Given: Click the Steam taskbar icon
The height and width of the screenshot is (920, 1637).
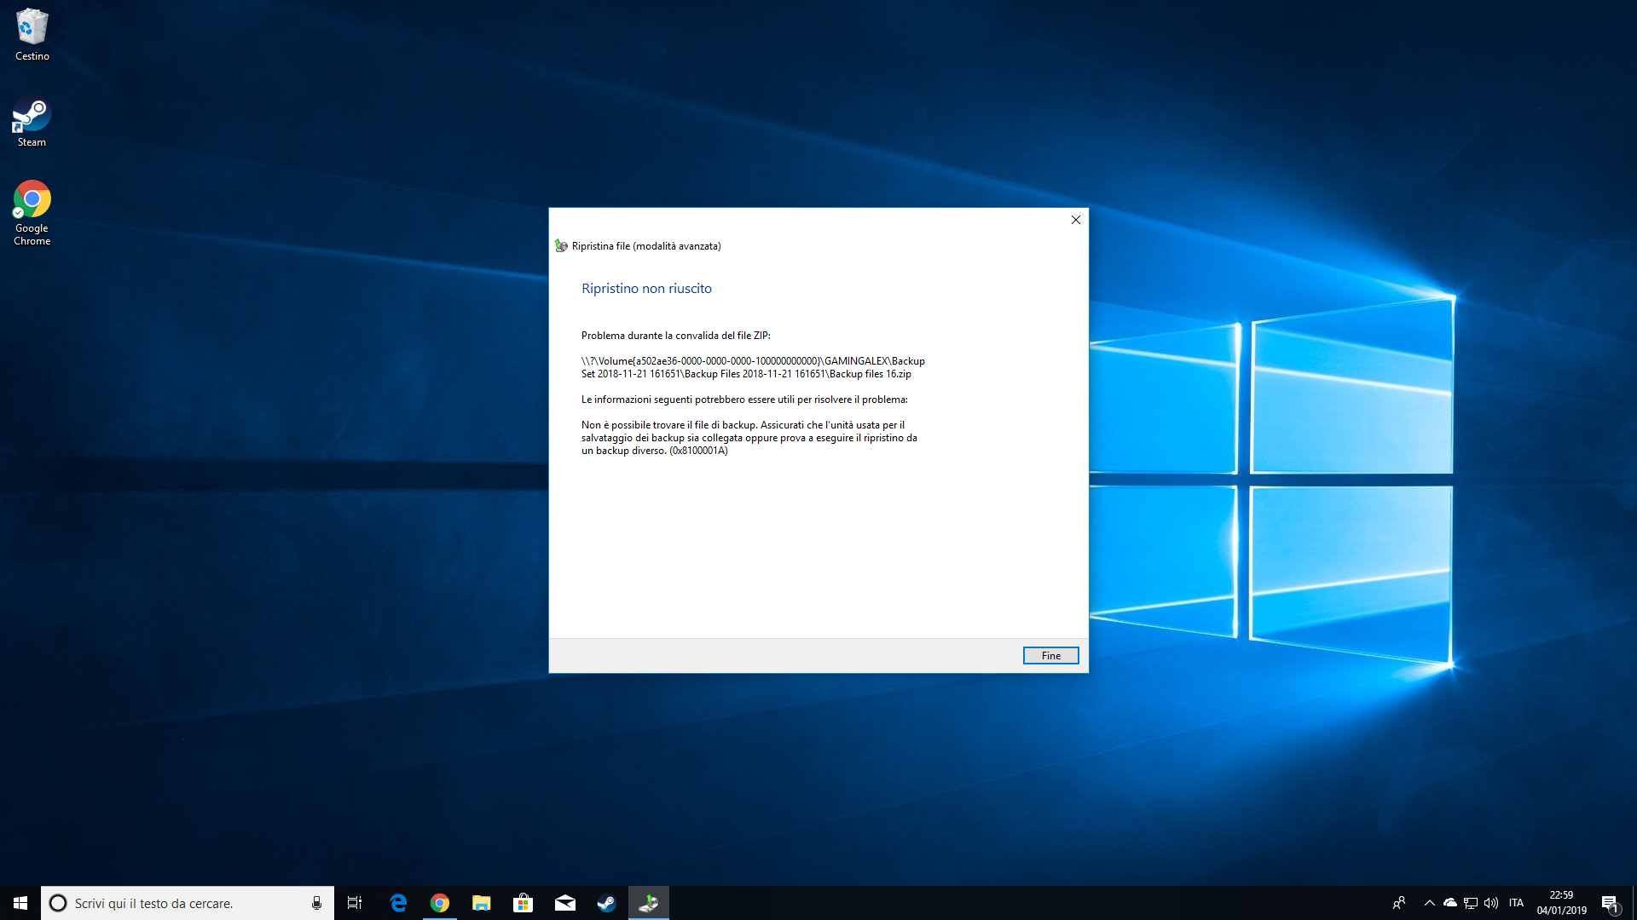Looking at the screenshot, I should (x=607, y=902).
